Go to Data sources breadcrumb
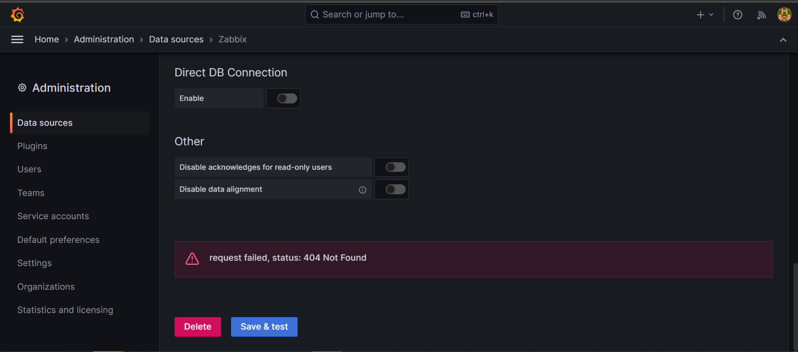 176,39
